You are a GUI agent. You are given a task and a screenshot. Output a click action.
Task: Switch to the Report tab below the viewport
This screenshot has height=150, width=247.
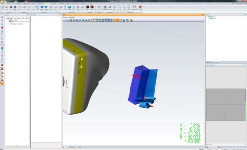click(x=72, y=147)
